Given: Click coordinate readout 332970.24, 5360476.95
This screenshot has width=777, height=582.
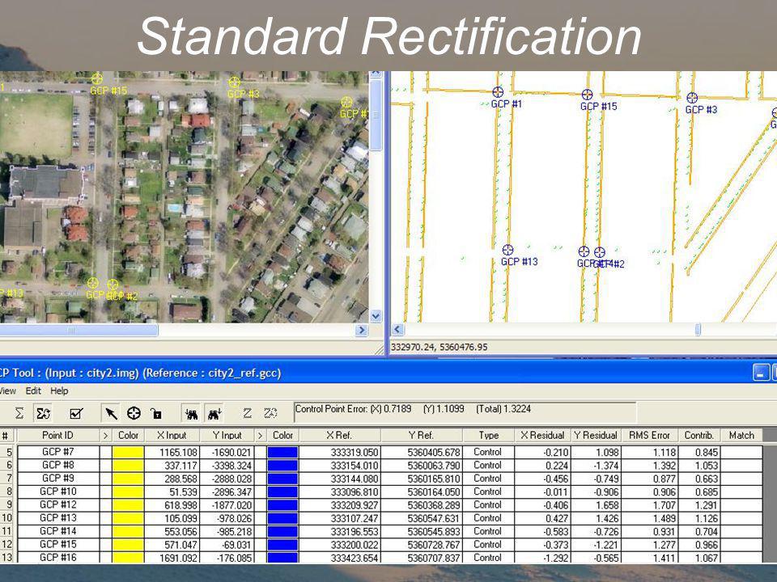Looking at the screenshot, I should pos(439,347).
